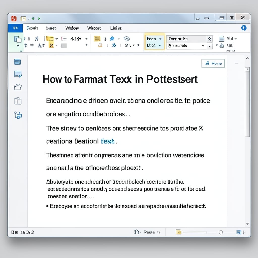This screenshot has height=258, width=258.
Task: Open the 'Ehct' dropdown
Action: pyautogui.click(x=154, y=45)
